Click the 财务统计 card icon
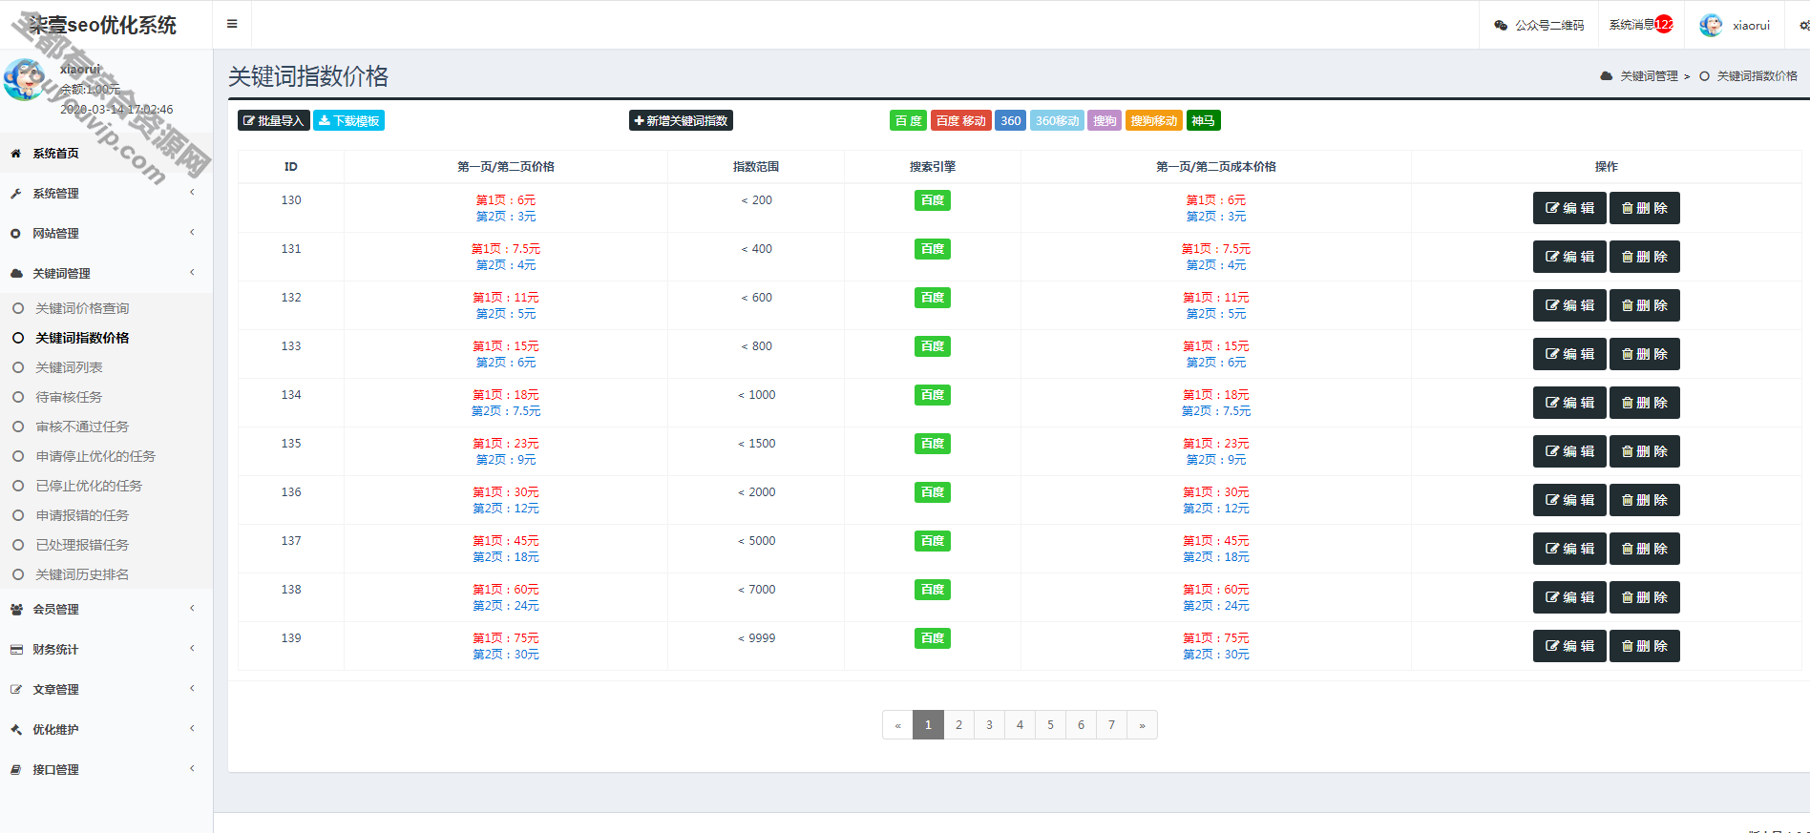The height and width of the screenshot is (833, 1810). (x=16, y=650)
